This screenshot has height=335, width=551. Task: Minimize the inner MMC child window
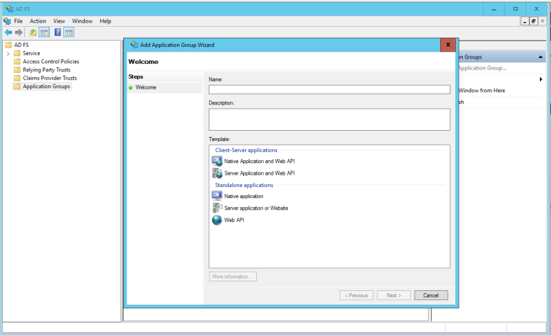click(525, 21)
